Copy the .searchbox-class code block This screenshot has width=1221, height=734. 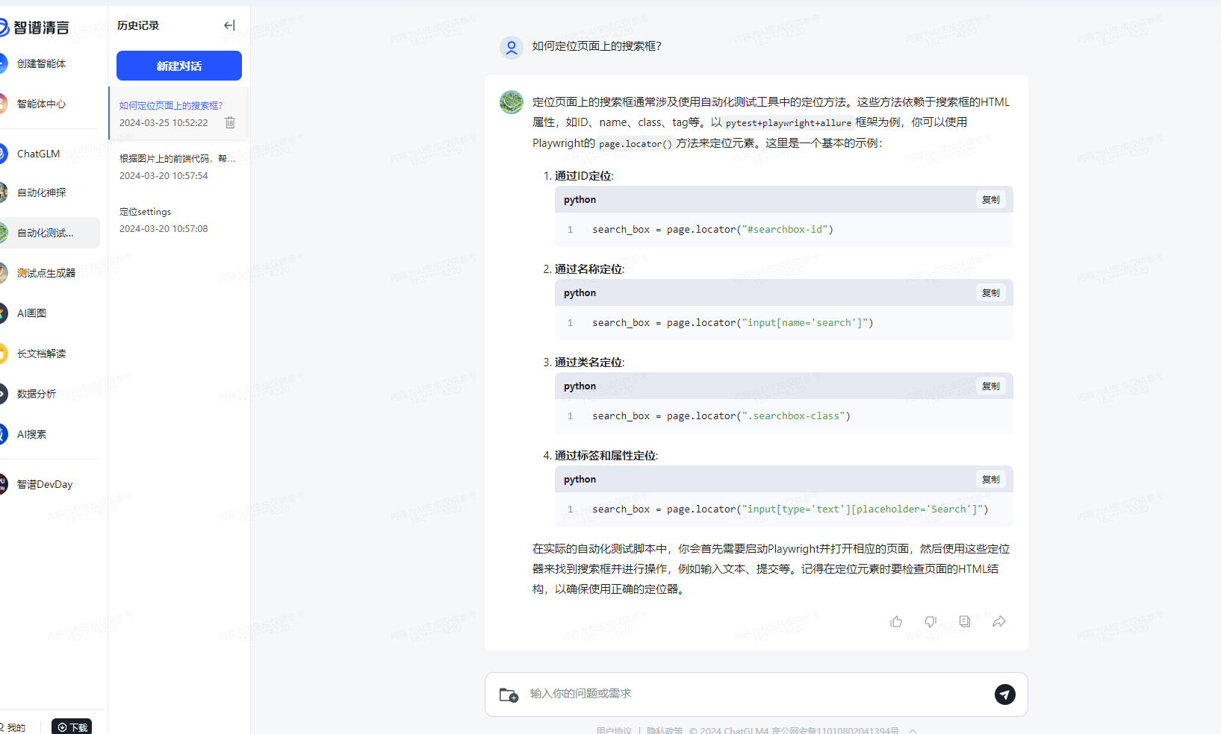pyautogui.click(x=991, y=386)
